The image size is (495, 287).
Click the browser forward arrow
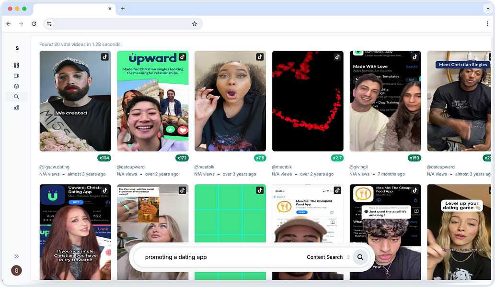point(21,23)
